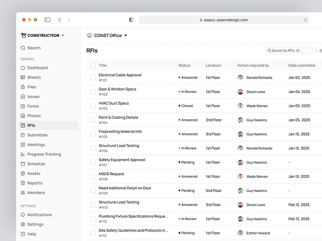Screen dimensions: 322x241
Task: Toggle the browser sidebar icon
Action: pos(47,20)
